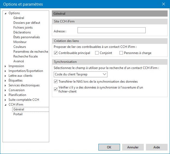Open the Code du client Taxprep dropdown
Viewport: 170px width, 154px height.
point(81,74)
